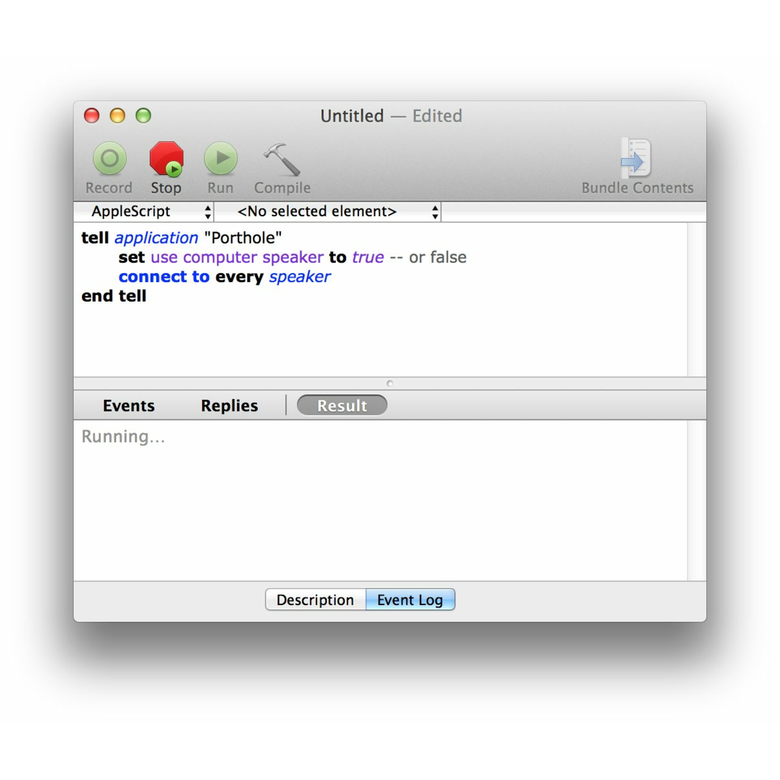Switch to the Replies log view
The height and width of the screenshot is (780, 780).
pos(229,406)
